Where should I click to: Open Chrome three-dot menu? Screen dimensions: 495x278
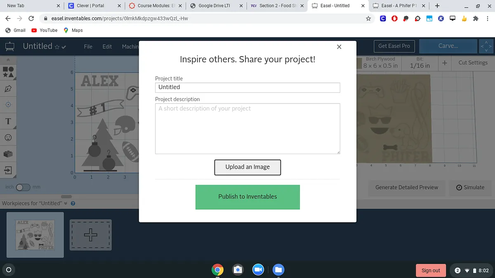click(x=487, y=19)
